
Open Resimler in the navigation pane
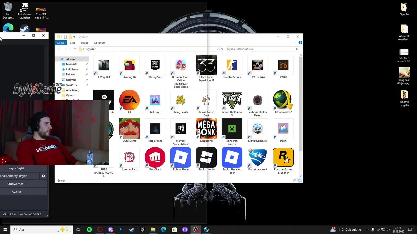(72, 80)
